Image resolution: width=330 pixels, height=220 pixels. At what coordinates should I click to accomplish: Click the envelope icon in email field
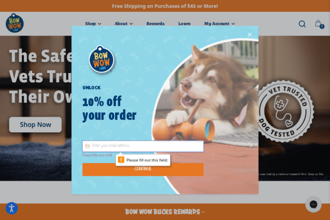(x=87, y=146)
